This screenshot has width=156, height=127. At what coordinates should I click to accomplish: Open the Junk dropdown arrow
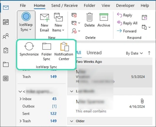click(79, 31)
